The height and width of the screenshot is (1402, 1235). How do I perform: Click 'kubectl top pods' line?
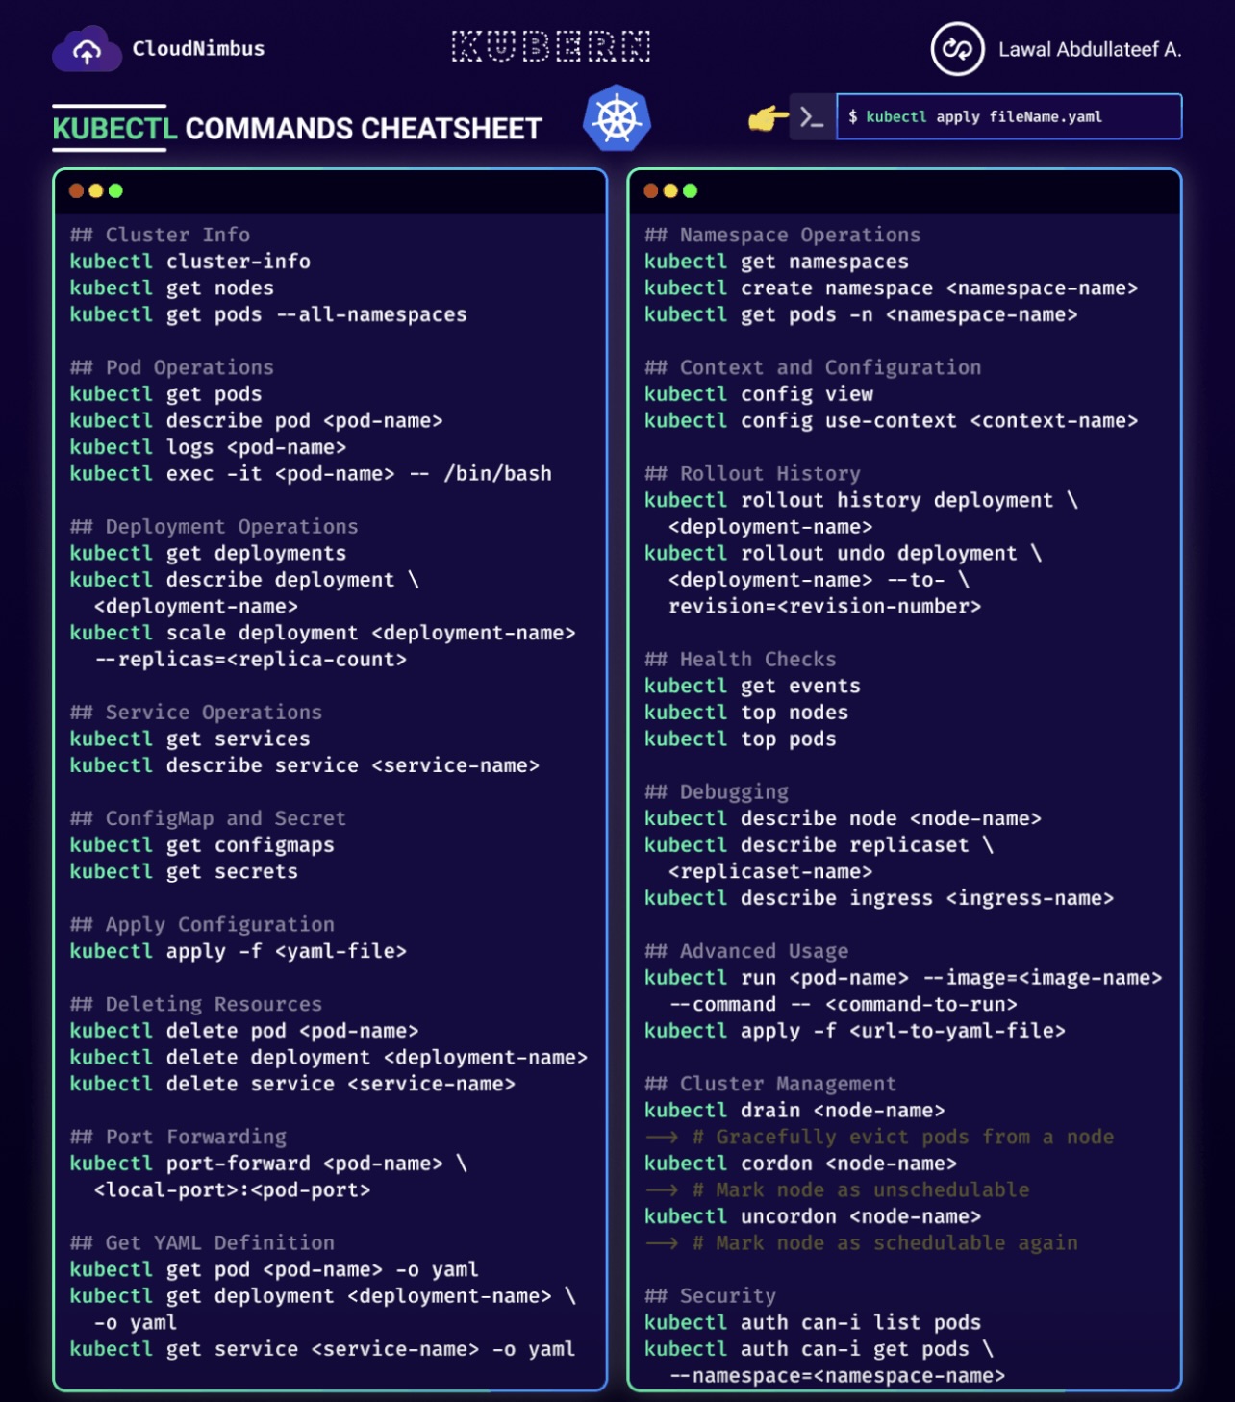(x=740, y=739)
